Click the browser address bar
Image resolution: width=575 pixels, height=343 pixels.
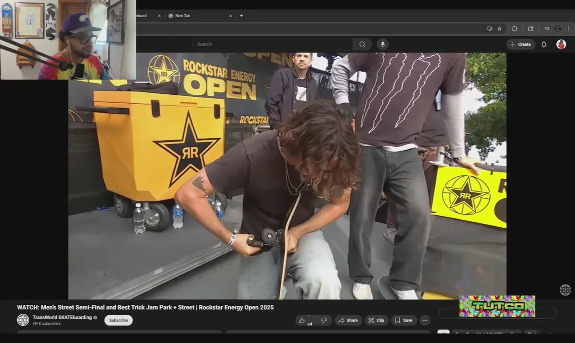[x=310, y=29]
